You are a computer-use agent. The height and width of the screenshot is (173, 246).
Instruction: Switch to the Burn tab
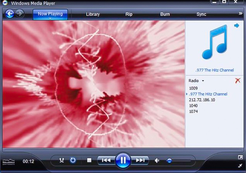coord(165,14)
